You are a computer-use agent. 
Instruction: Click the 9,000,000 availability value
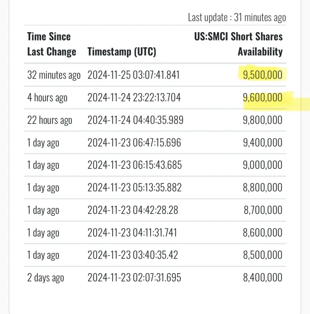pyautogui.click(x=262, y=165)
